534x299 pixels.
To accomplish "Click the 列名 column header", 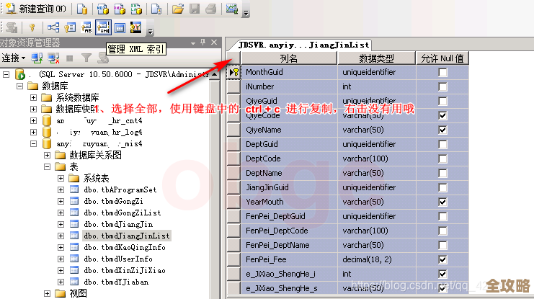I will point(289,58).
